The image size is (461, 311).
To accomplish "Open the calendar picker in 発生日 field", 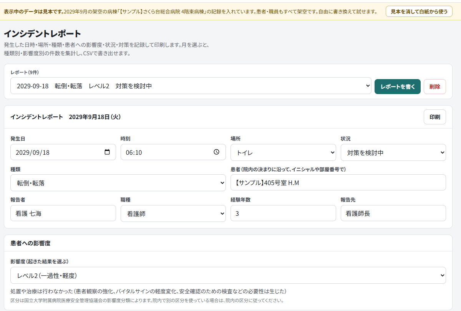I will point(107,152).
